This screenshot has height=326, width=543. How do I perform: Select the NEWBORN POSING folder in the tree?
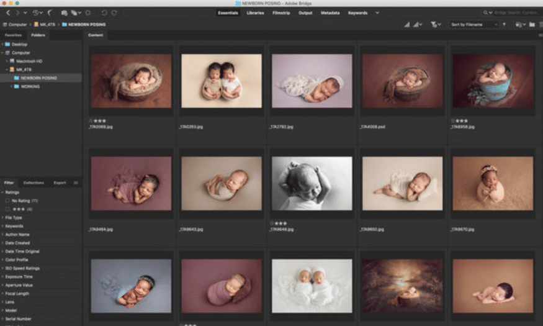[38, 78]
